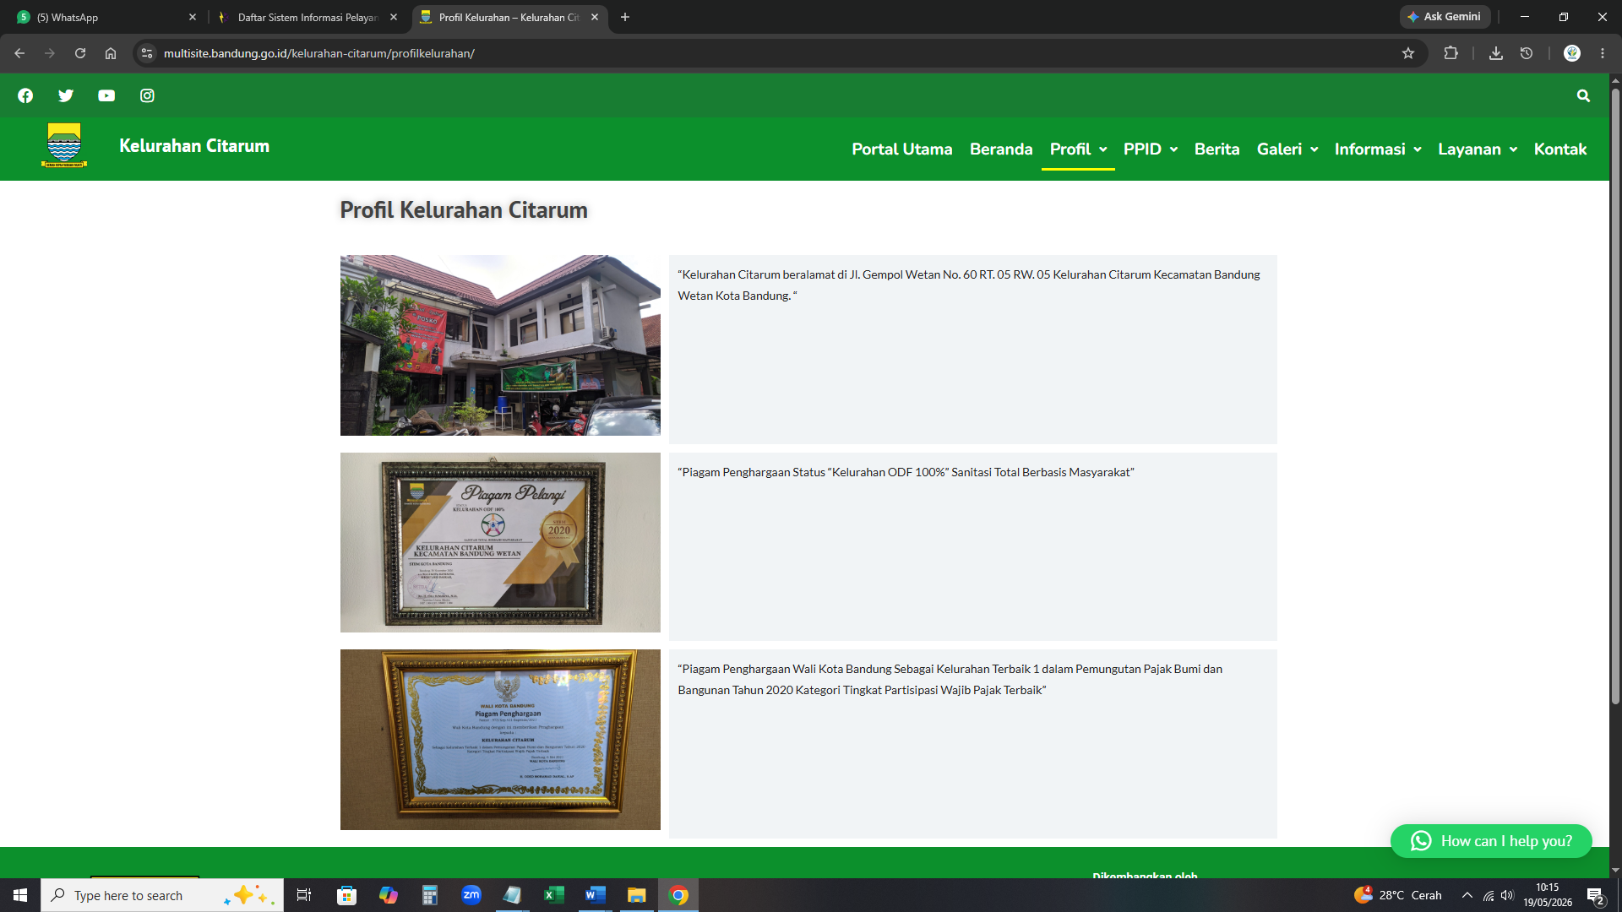Click the Windows taskbar search box
The height and width of the screenshot is (912, 1622).
(x=161, y=895)
